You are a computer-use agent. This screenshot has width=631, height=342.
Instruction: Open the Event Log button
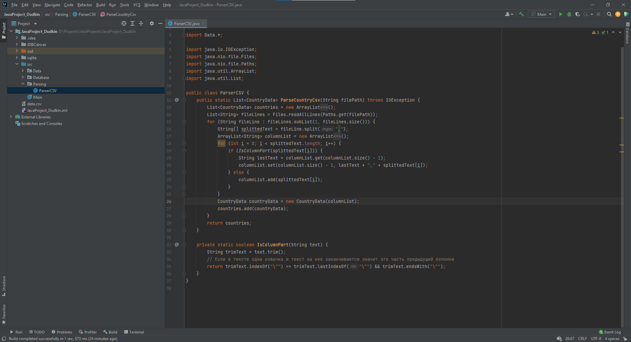coord(610,332)
